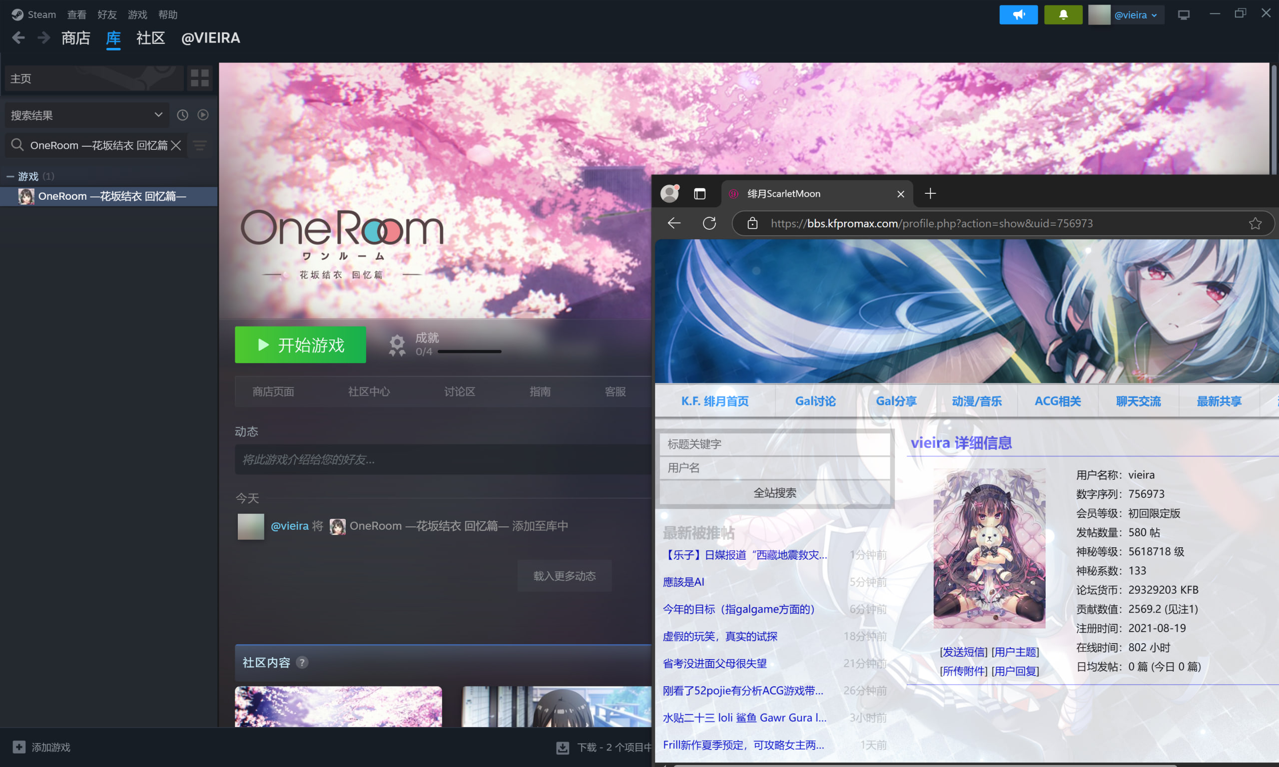1279x767 pixels.
Task: Switch library to grid view icon
Action: 199,78
